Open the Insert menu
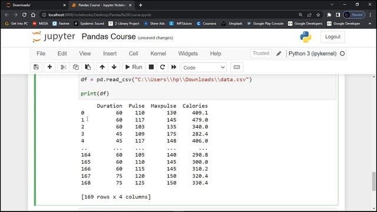 click(110, 54)
